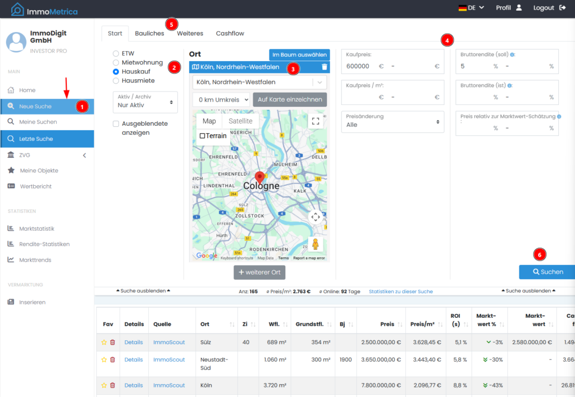This screenshot has height=397, width=575.
Task: Click the map fullscreen icon
Action: (316, 121)
